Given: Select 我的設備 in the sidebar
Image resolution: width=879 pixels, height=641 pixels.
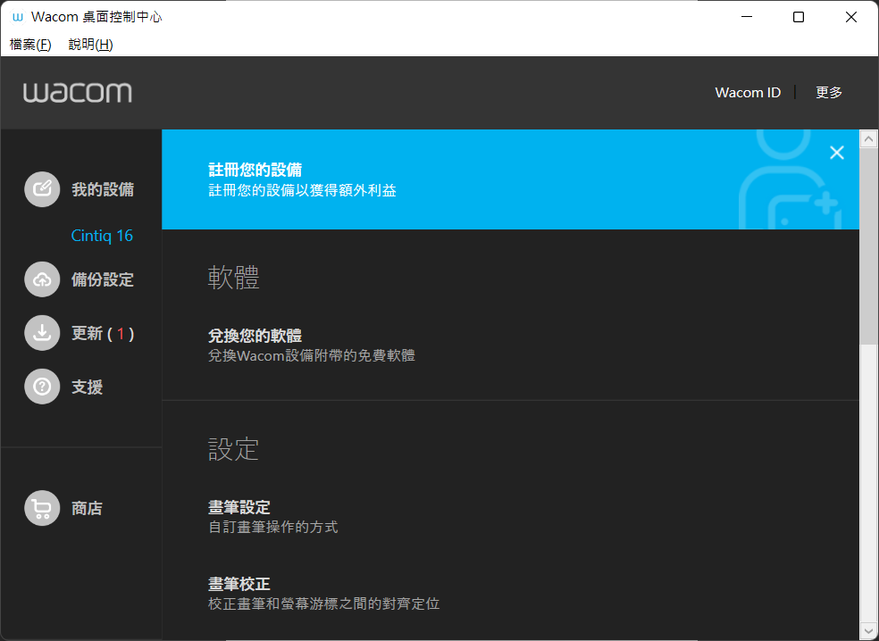Looking at the screenshot, I should [x=103, y=189].
